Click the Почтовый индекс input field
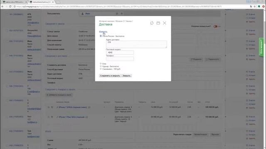This screenshot has width=266, height=149. [x=120, y=53]
